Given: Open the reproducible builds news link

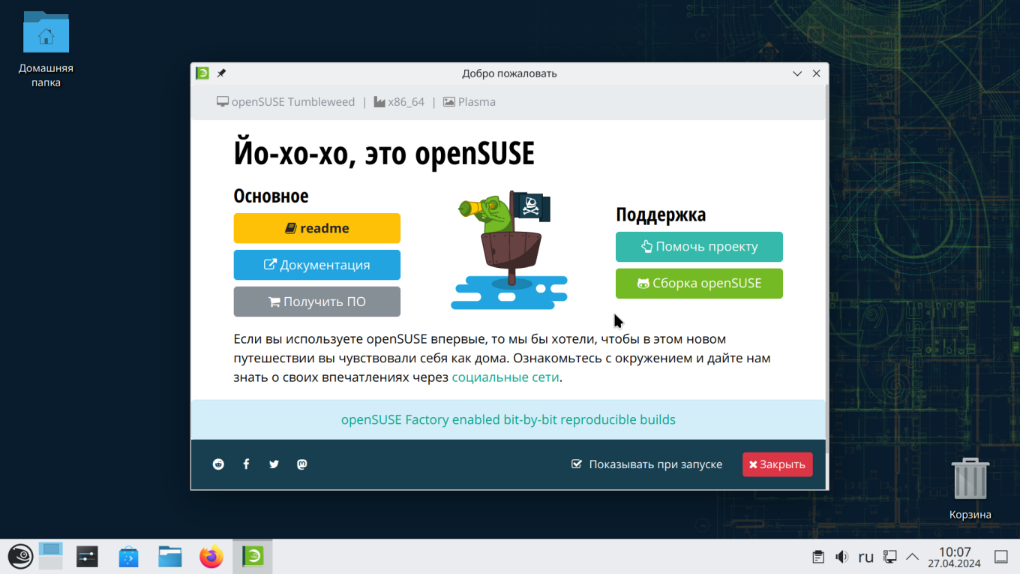Looking at the screenshot, I should [508, 419].
